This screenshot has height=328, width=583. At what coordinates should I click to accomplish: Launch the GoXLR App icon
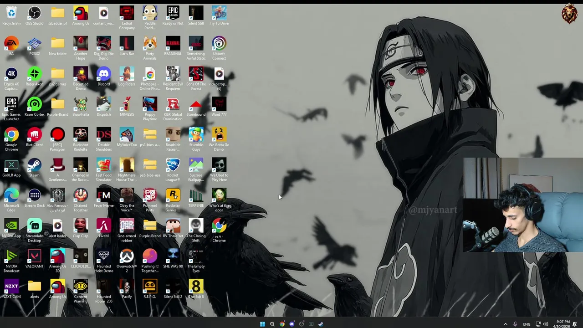click(11, 168)
